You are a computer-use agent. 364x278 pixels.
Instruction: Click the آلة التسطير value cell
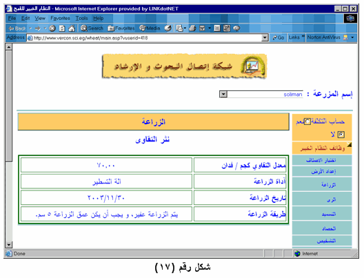107,181
